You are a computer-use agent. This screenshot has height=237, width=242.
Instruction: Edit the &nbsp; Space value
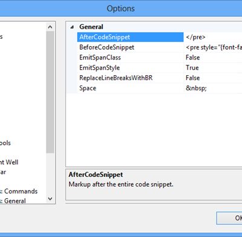pos(214,88)
